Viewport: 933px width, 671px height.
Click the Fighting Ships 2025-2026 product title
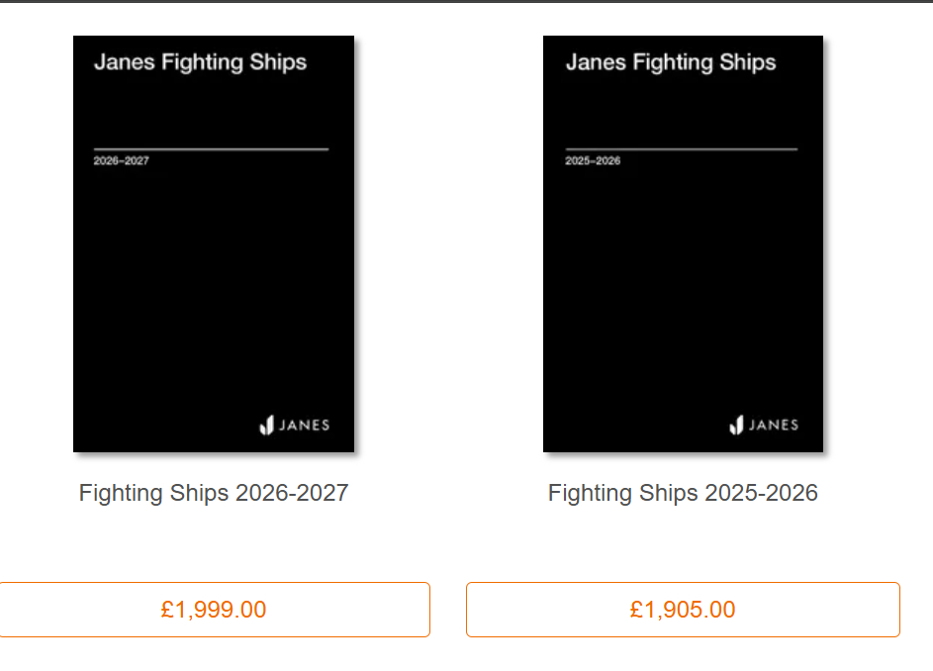tap(683, 493)
